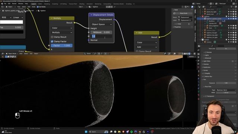Open viewport Options button
This screenshot has width=238, height=134.
[192, 57]
